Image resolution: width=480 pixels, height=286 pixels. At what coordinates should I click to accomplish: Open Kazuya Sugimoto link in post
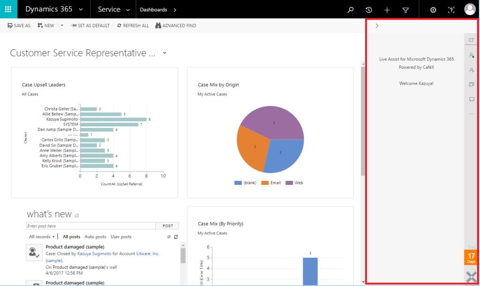pos(94,254)
